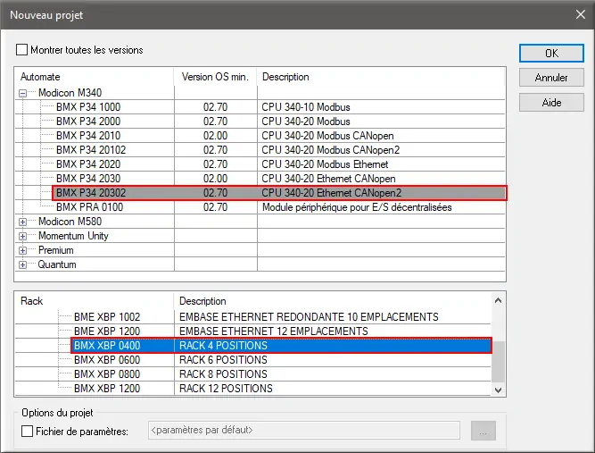595x453 pixels.
Task: Select the BMX P34 1000 automate
Action: (x=88, y=107)
